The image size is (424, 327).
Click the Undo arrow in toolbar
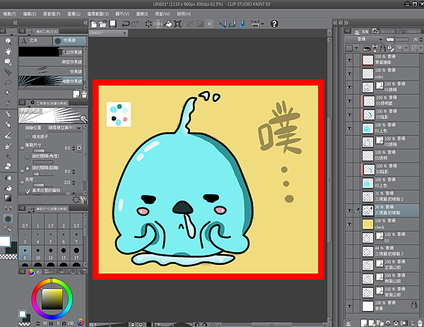126,23
